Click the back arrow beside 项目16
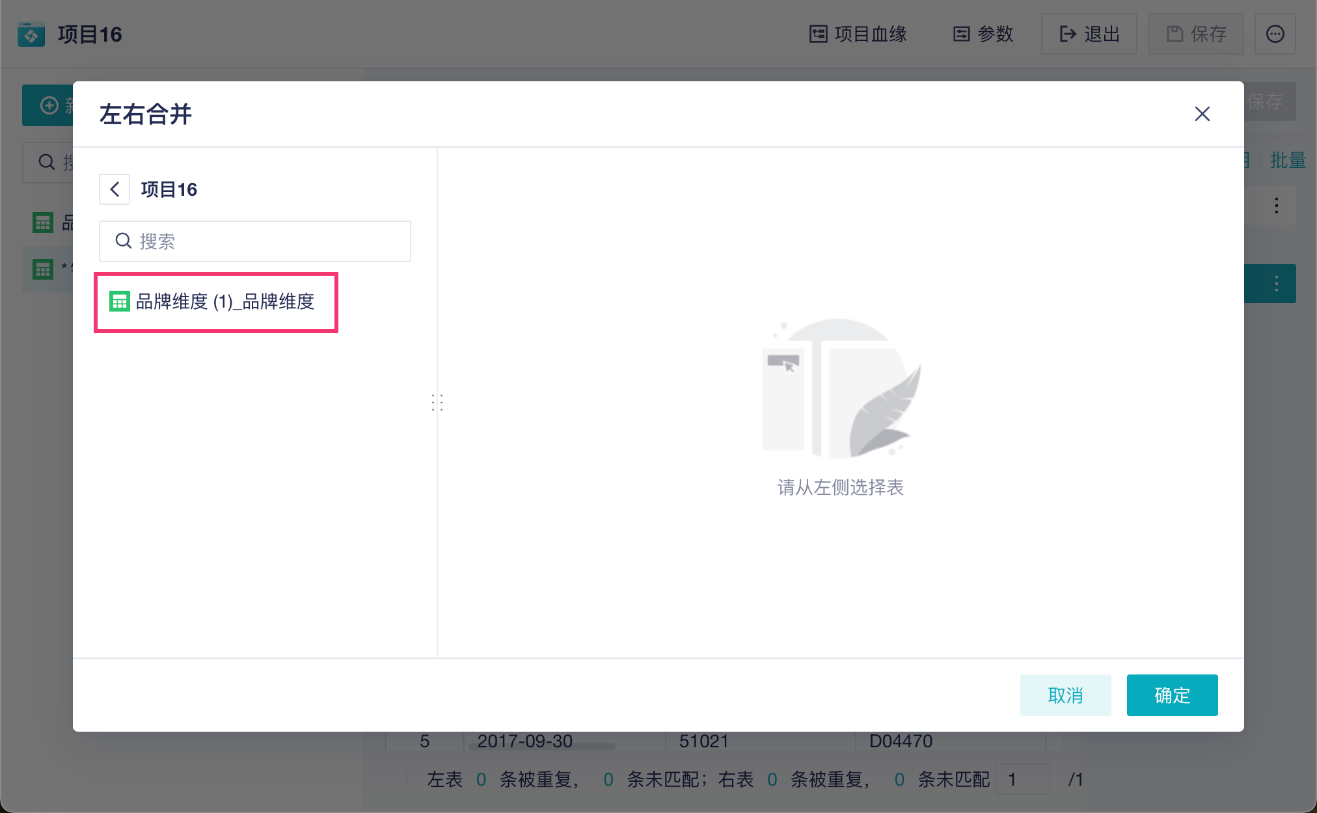Viewport: 1317px width, 813px height. (x=115, y=189)
